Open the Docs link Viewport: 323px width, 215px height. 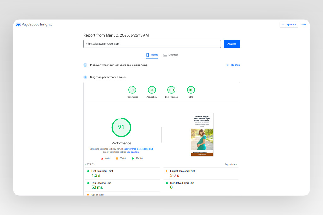(x=303, y=25)
